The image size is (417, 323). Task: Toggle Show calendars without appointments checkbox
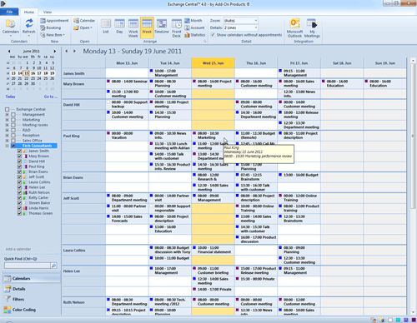(213, 35)
